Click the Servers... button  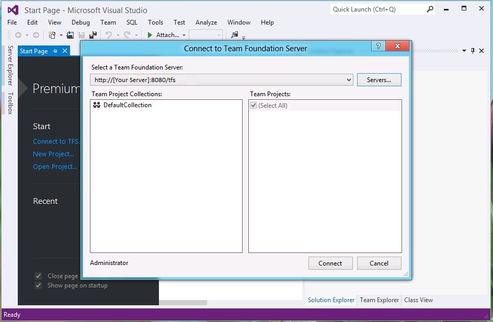pos(379,80)
